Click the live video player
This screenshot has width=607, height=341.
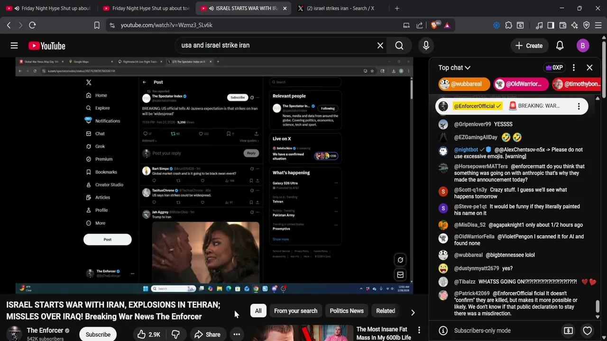[214, 175]
